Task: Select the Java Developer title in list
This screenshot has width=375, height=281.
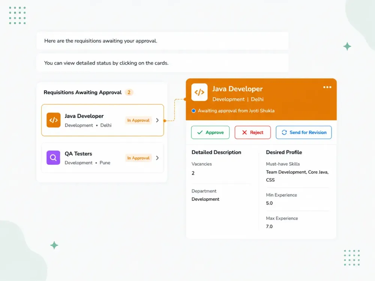Action: click(x=84, y=116)
